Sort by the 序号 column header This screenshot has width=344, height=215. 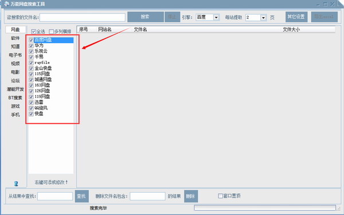(x=84, y=30)
